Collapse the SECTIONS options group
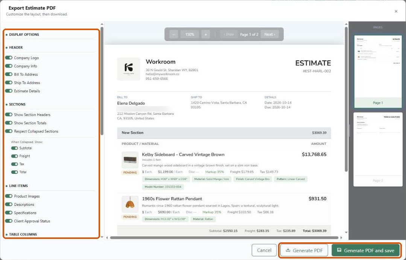The image size is (406, 260). 17,104
